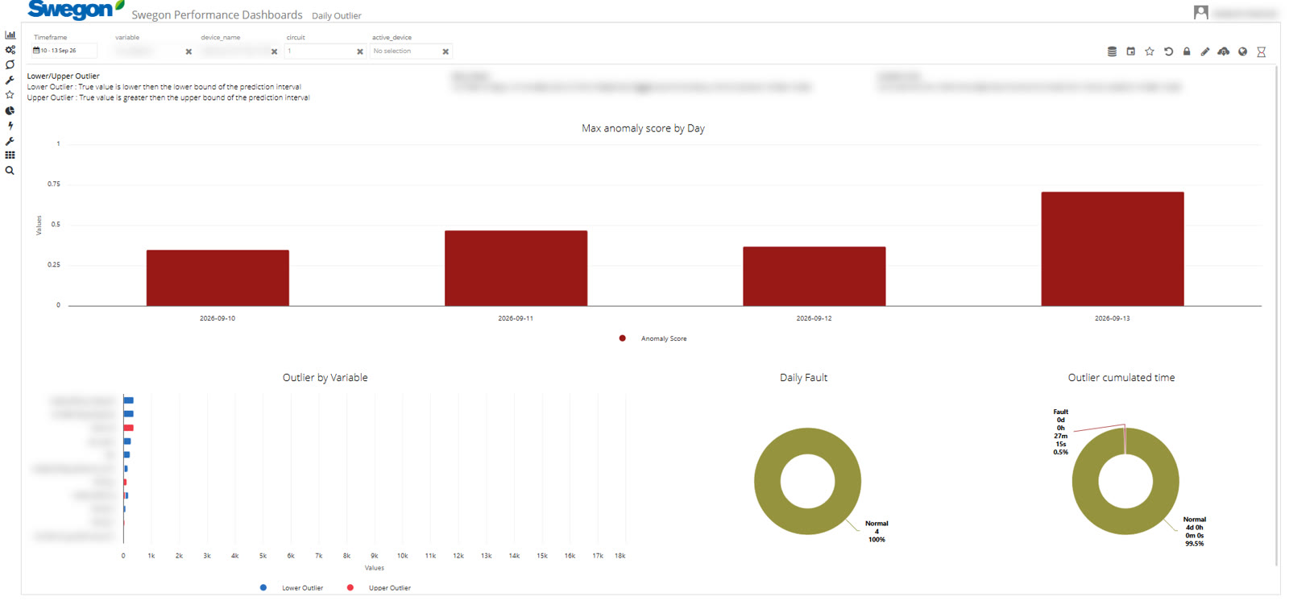Click the 'Max anomaly score by Day' title
Image resolution: width=1289 pixels, height=609 pixels.
[643, 128]
